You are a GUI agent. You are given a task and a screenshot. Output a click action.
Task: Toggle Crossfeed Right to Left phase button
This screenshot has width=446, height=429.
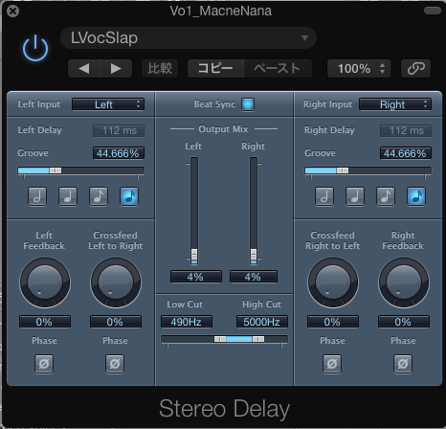pos(332,364)
